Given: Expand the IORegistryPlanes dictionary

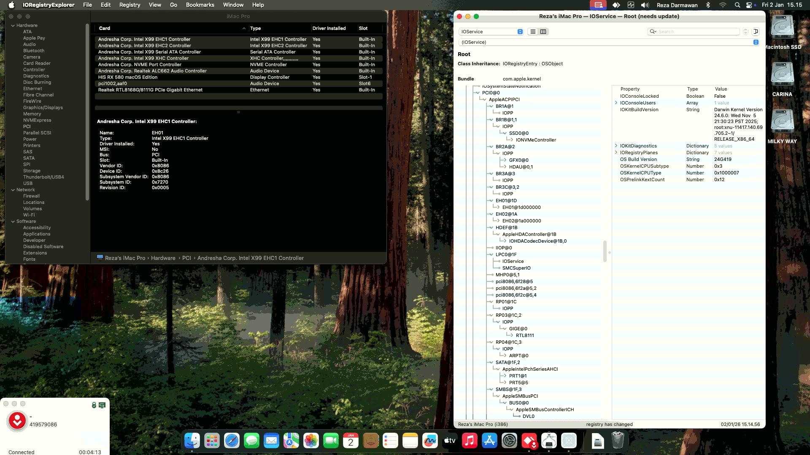Looking at the screenshot, I should pos(616,153).
